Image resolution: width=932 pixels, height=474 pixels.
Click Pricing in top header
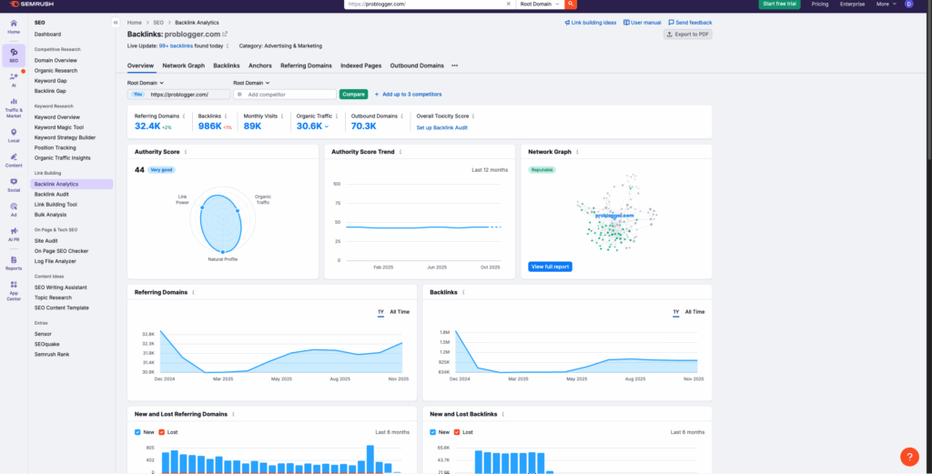820,4
